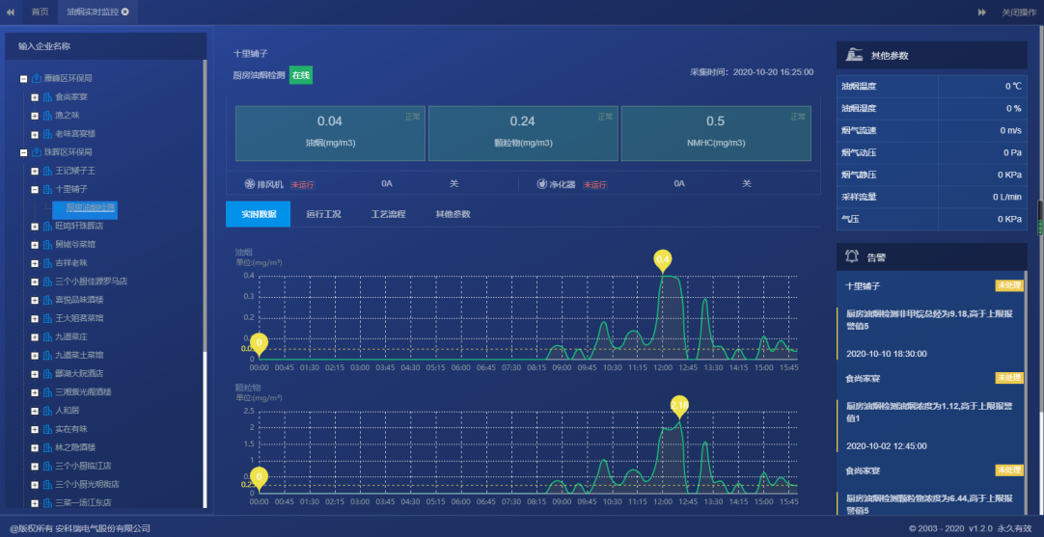
Task: Go to the 首页 tab
Action: pyautogui.click(x=40, y=12)
